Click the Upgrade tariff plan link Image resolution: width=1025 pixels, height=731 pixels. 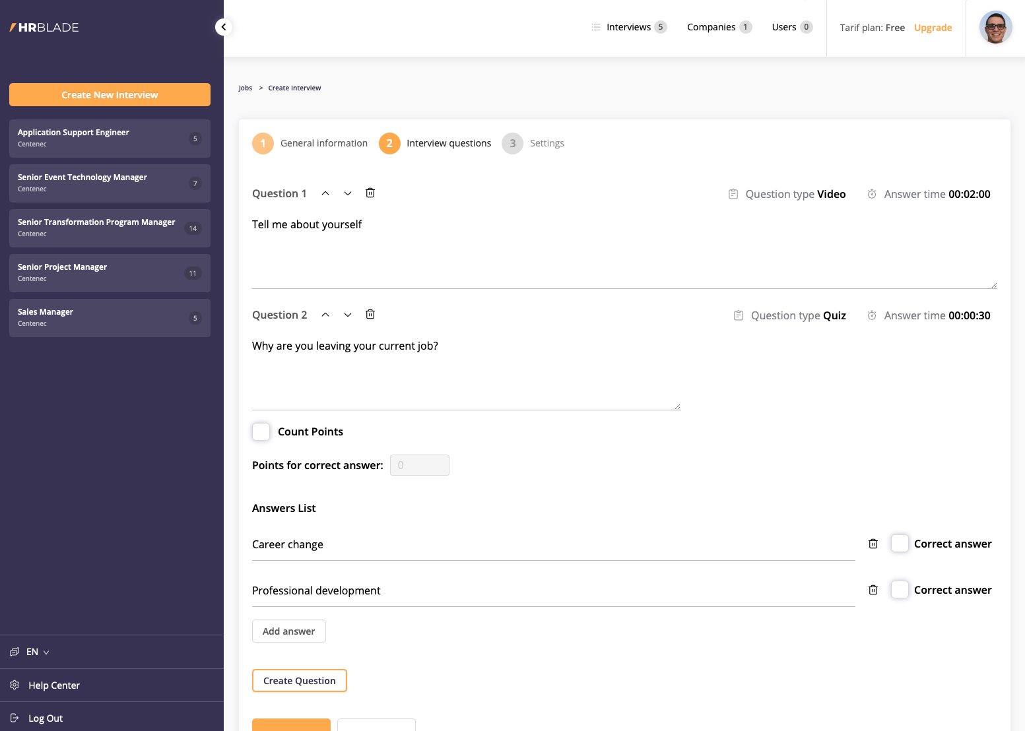point(933,28)
